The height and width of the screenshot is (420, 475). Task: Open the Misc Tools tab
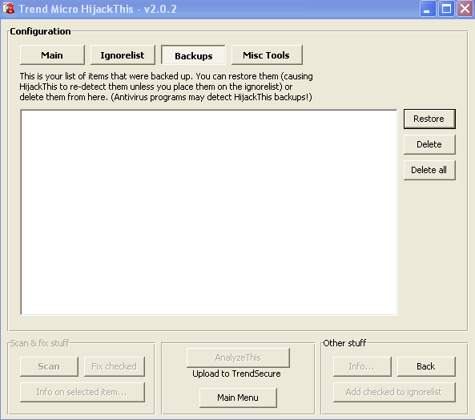click(267, 55)
